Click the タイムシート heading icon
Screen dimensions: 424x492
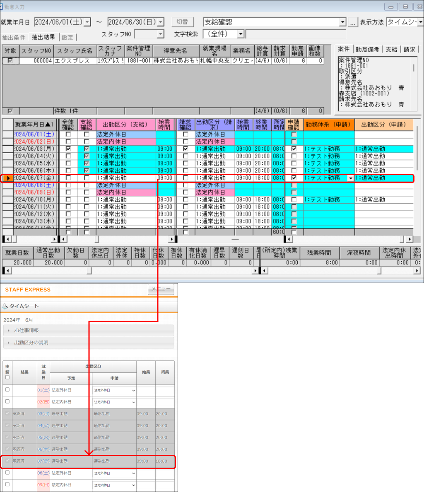[x=5, y=306]
